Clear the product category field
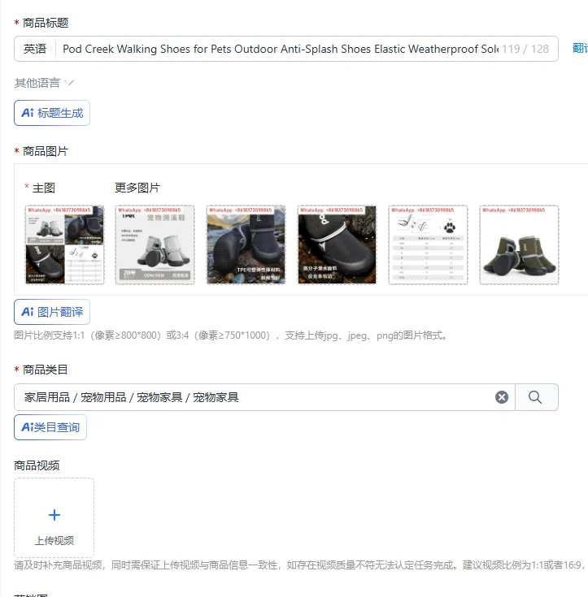Screen dimensions: 588x597 click(x=502, y=397)
